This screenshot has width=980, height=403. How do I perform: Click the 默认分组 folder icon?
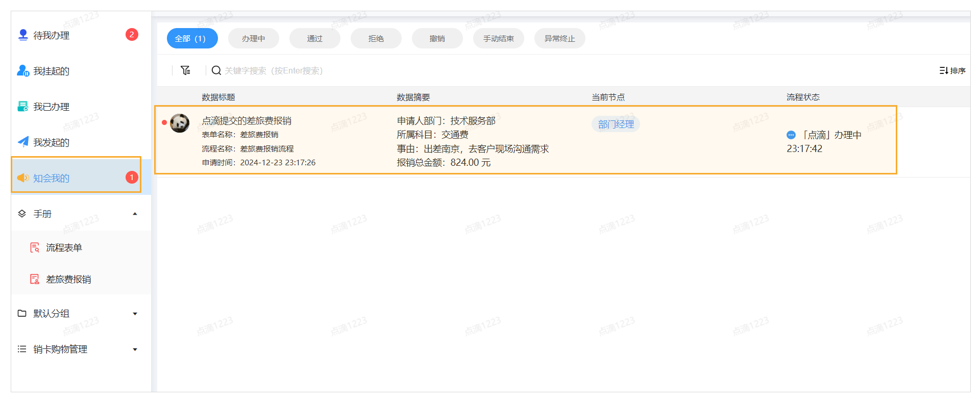pyautogui.click(x=22, y=313)
